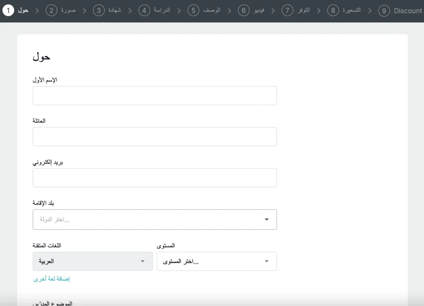Click the step 8 number circle
Viewport: 424px width, 306px height.
coord(333,10)
